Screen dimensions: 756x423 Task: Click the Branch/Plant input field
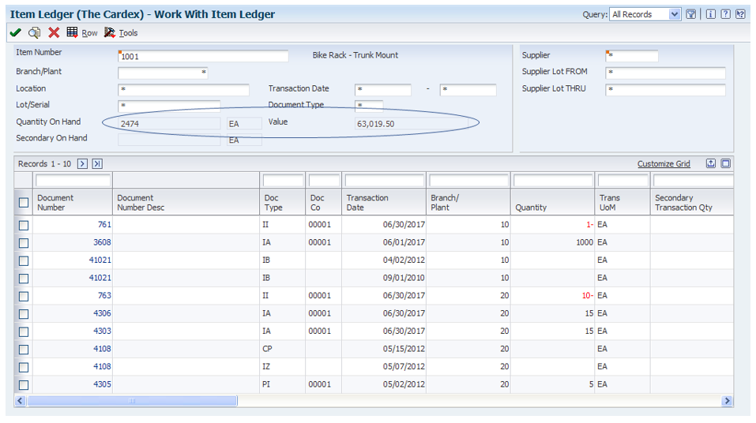tap(163, 73)
